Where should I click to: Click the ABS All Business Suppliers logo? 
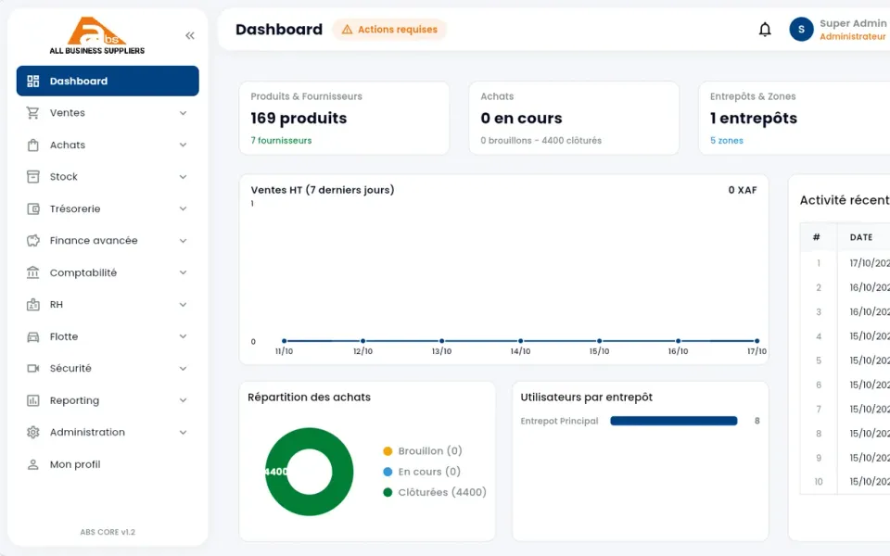pos(97,35)
